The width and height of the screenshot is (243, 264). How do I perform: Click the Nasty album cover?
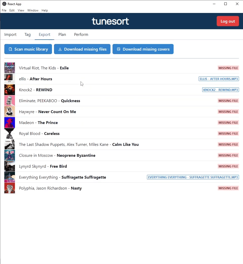(10, 188)
